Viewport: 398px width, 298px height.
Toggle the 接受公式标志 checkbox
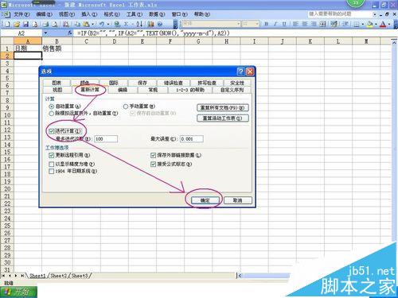coord(153,164)
